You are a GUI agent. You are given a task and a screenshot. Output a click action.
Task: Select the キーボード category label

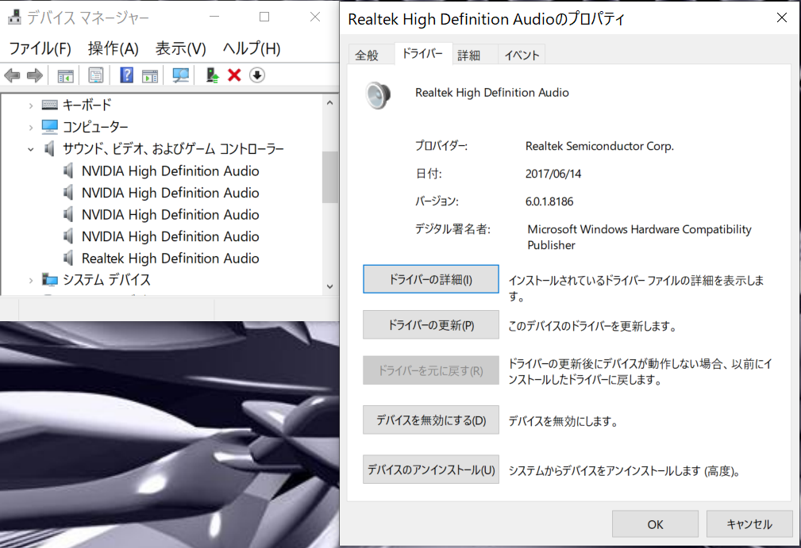pos(87,105)
